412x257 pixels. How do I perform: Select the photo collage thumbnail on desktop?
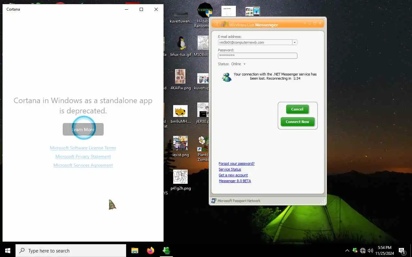pos(253,12)
